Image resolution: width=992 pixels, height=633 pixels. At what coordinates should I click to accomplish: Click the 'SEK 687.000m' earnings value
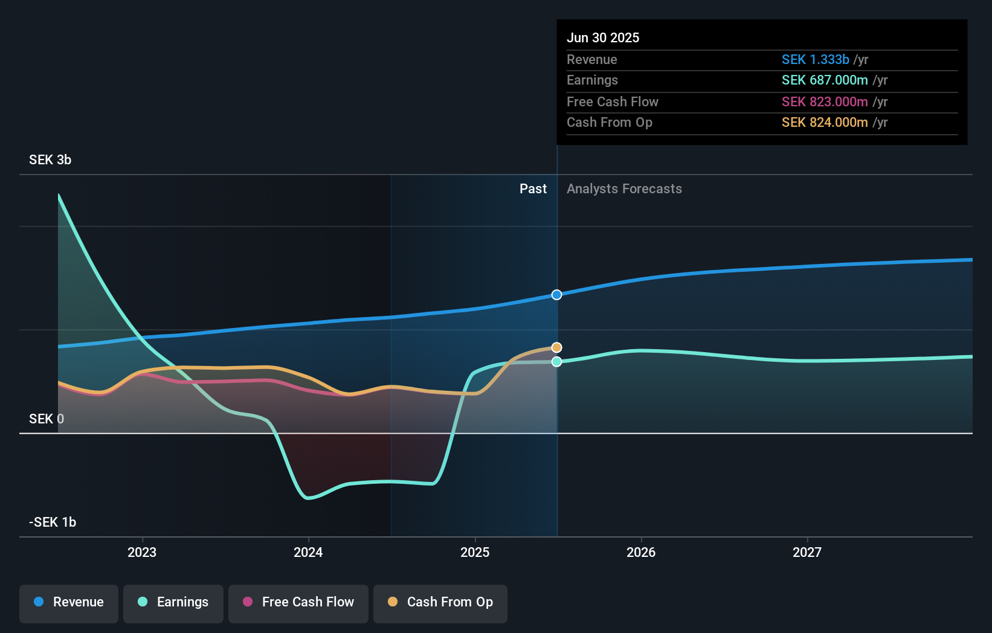825,80
